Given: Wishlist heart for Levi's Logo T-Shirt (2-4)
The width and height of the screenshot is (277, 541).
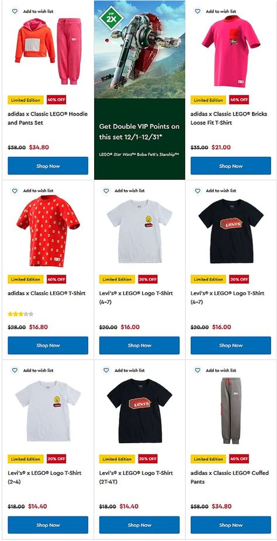Looking at the screenshot, I should (x=15, y=370).
